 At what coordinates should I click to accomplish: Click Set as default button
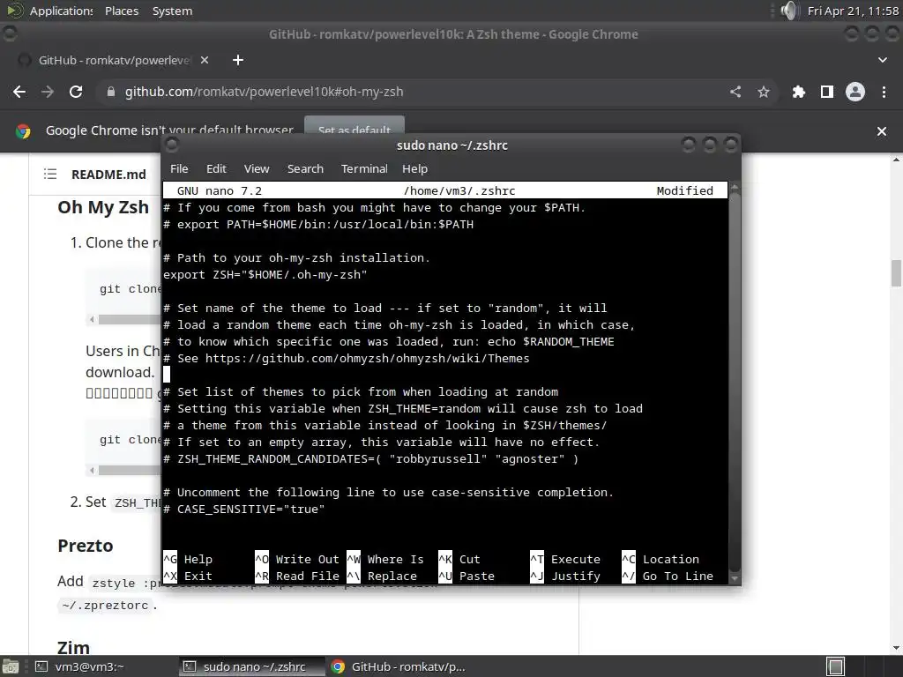point(354,128)
